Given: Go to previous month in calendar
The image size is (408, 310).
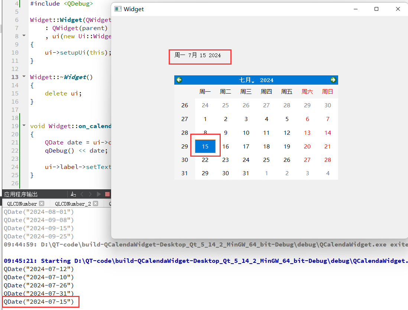Looking at the screenshot, I should [179, 80].
